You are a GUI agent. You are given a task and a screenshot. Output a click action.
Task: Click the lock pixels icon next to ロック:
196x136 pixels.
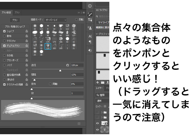pyautogui.click(x=105, y=106)
